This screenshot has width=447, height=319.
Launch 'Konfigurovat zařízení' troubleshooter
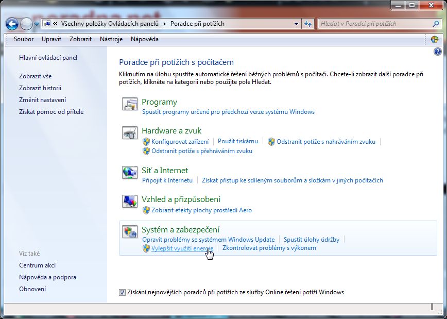[180, 142]
